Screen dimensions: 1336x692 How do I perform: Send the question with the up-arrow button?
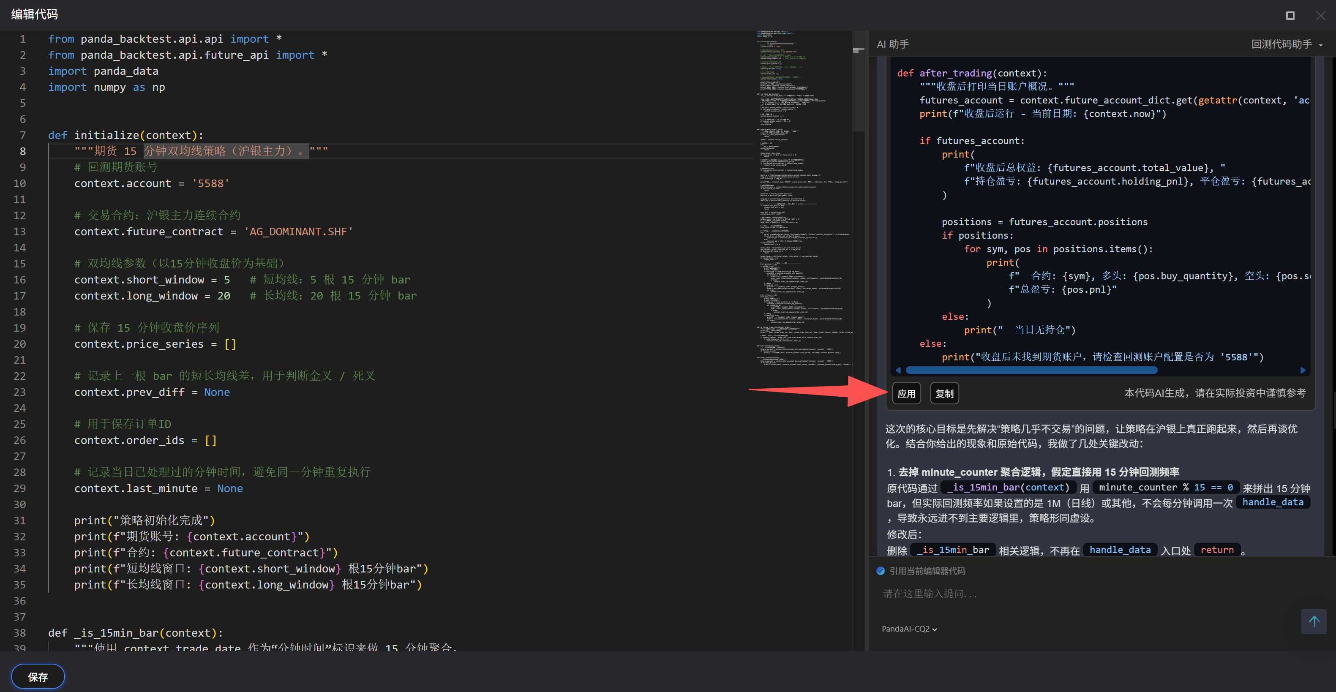(x=1314, y=621)
